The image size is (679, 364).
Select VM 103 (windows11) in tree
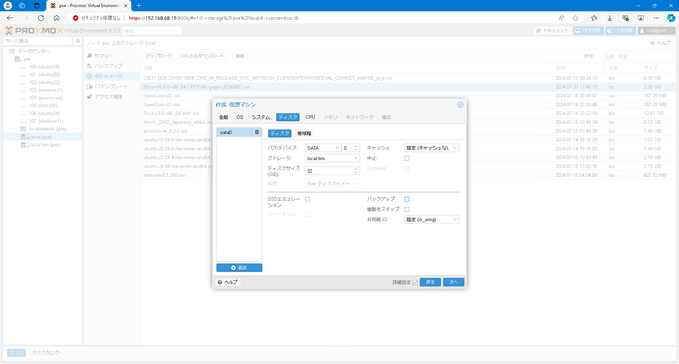point(46,90)
